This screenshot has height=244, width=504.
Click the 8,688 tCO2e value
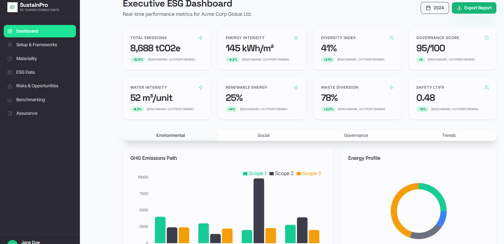(x=155, y=48)
